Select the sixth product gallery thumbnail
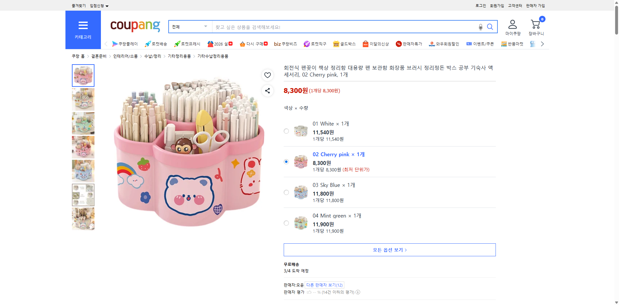 pos(83,195)
